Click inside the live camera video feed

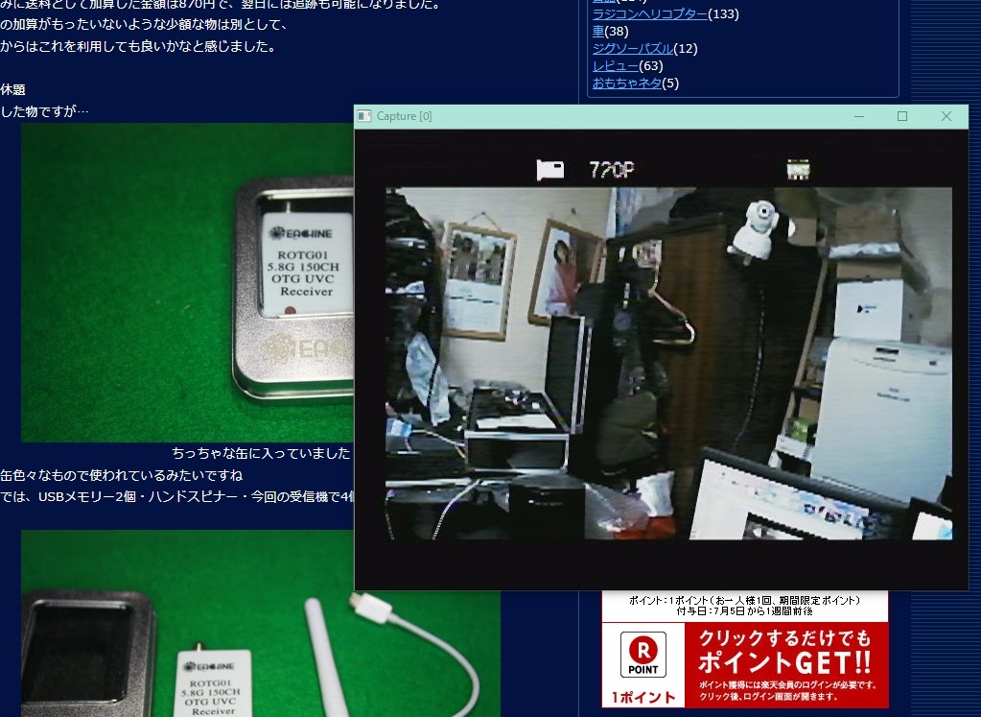tap(668, 363)
